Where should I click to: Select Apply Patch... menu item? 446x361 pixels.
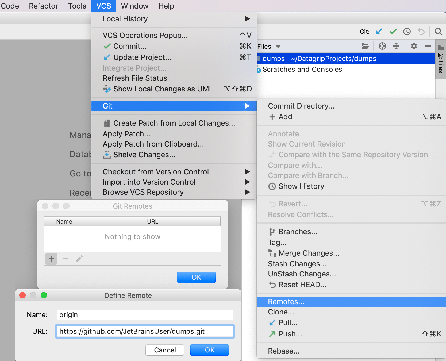point(174,134)
